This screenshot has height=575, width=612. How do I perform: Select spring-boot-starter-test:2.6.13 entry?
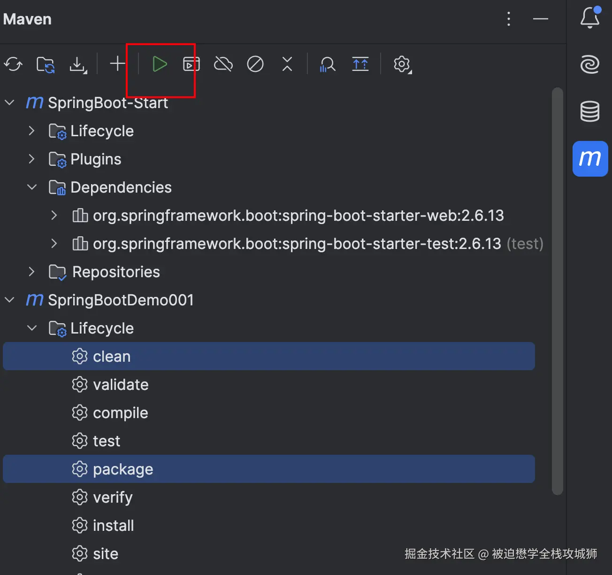pos(297,243)
